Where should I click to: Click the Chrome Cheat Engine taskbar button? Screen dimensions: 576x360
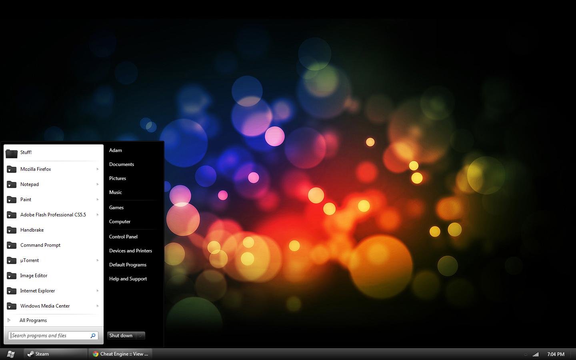pos(121,354)
